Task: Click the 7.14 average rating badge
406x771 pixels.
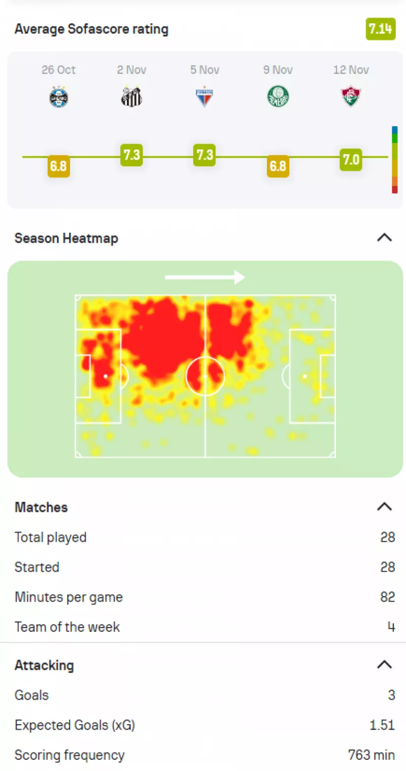Action: click(380, 29)
